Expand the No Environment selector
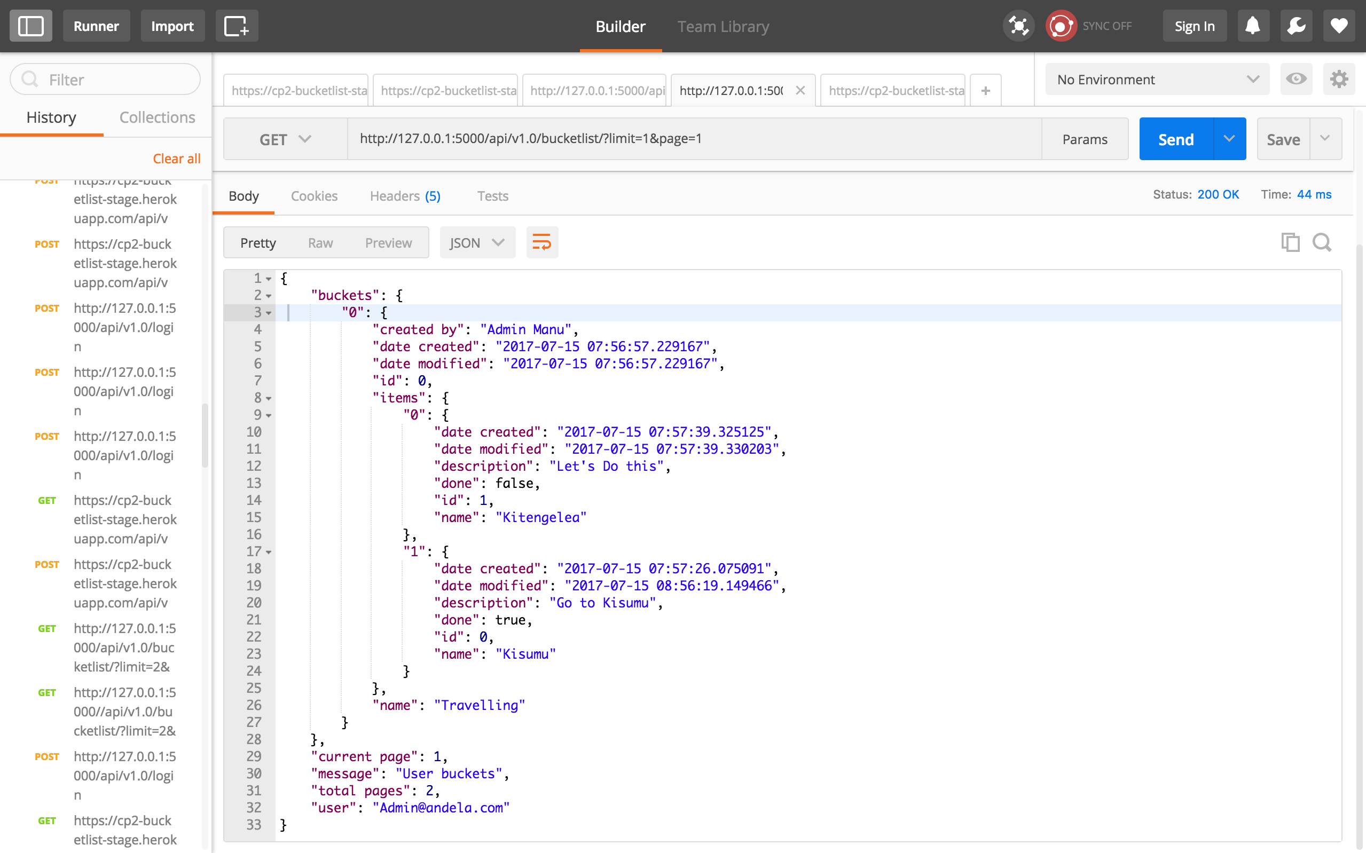 1157,79
